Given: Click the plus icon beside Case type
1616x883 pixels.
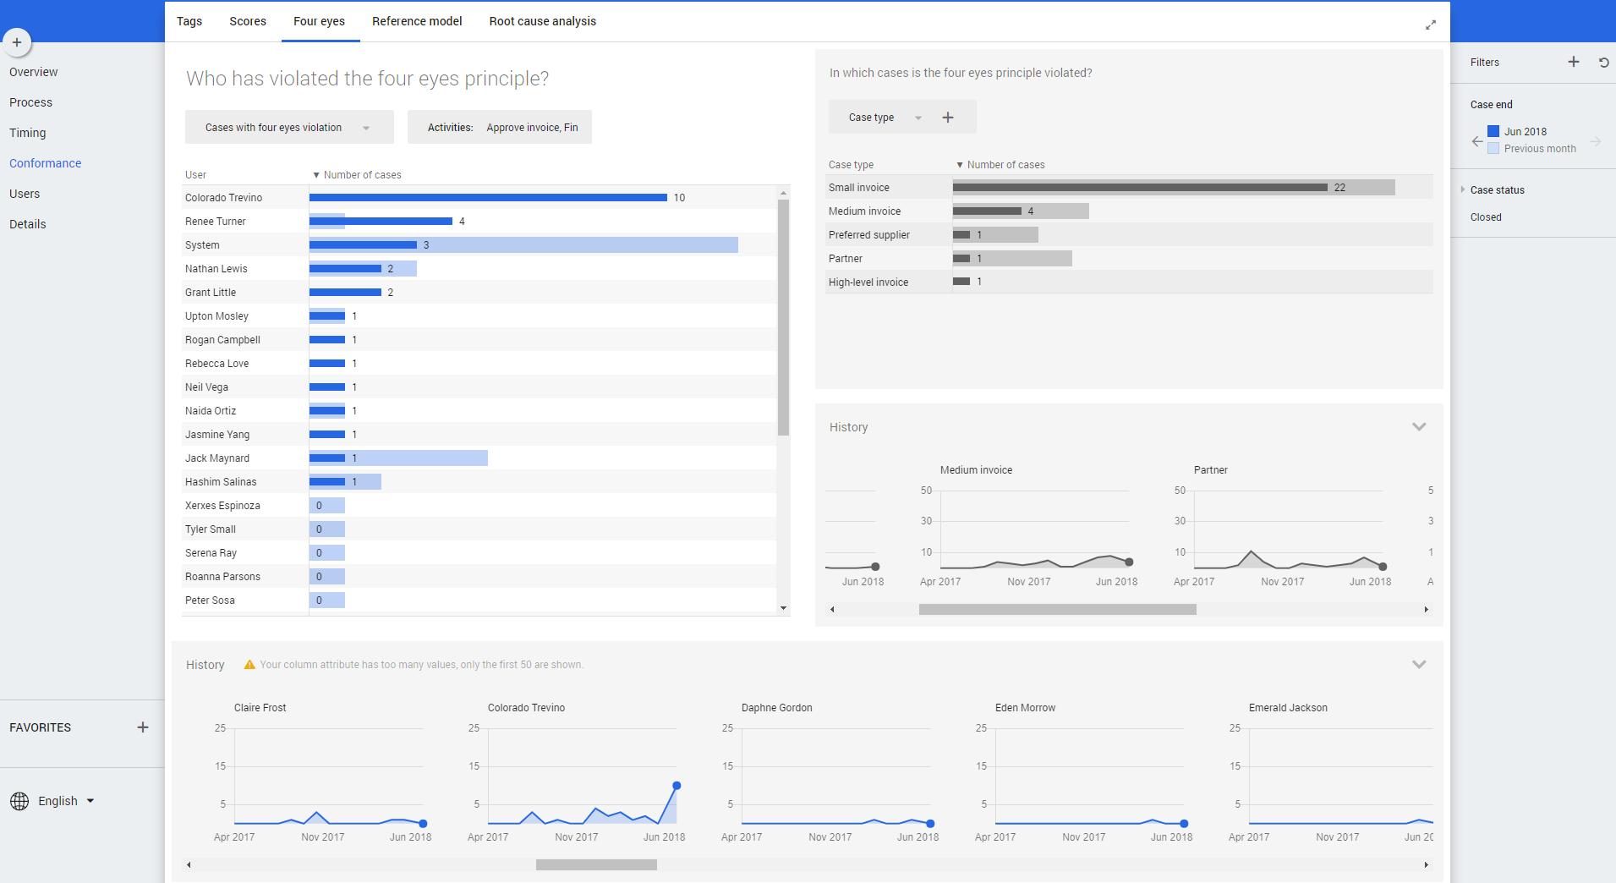Looking at the screenshot, I should click(x=948, y=118).
